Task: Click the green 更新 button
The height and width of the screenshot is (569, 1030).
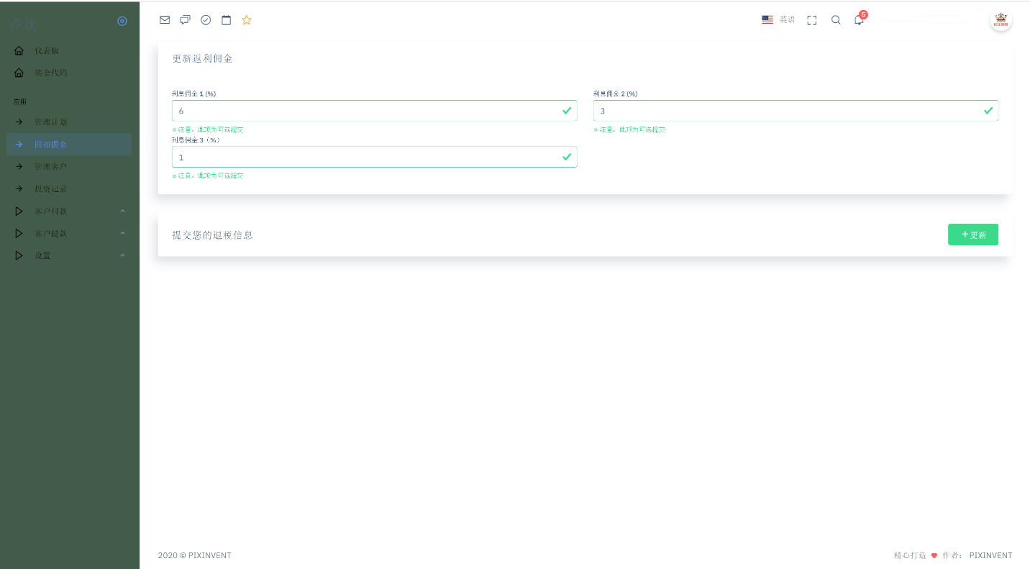Action: (x=973, y=235)
